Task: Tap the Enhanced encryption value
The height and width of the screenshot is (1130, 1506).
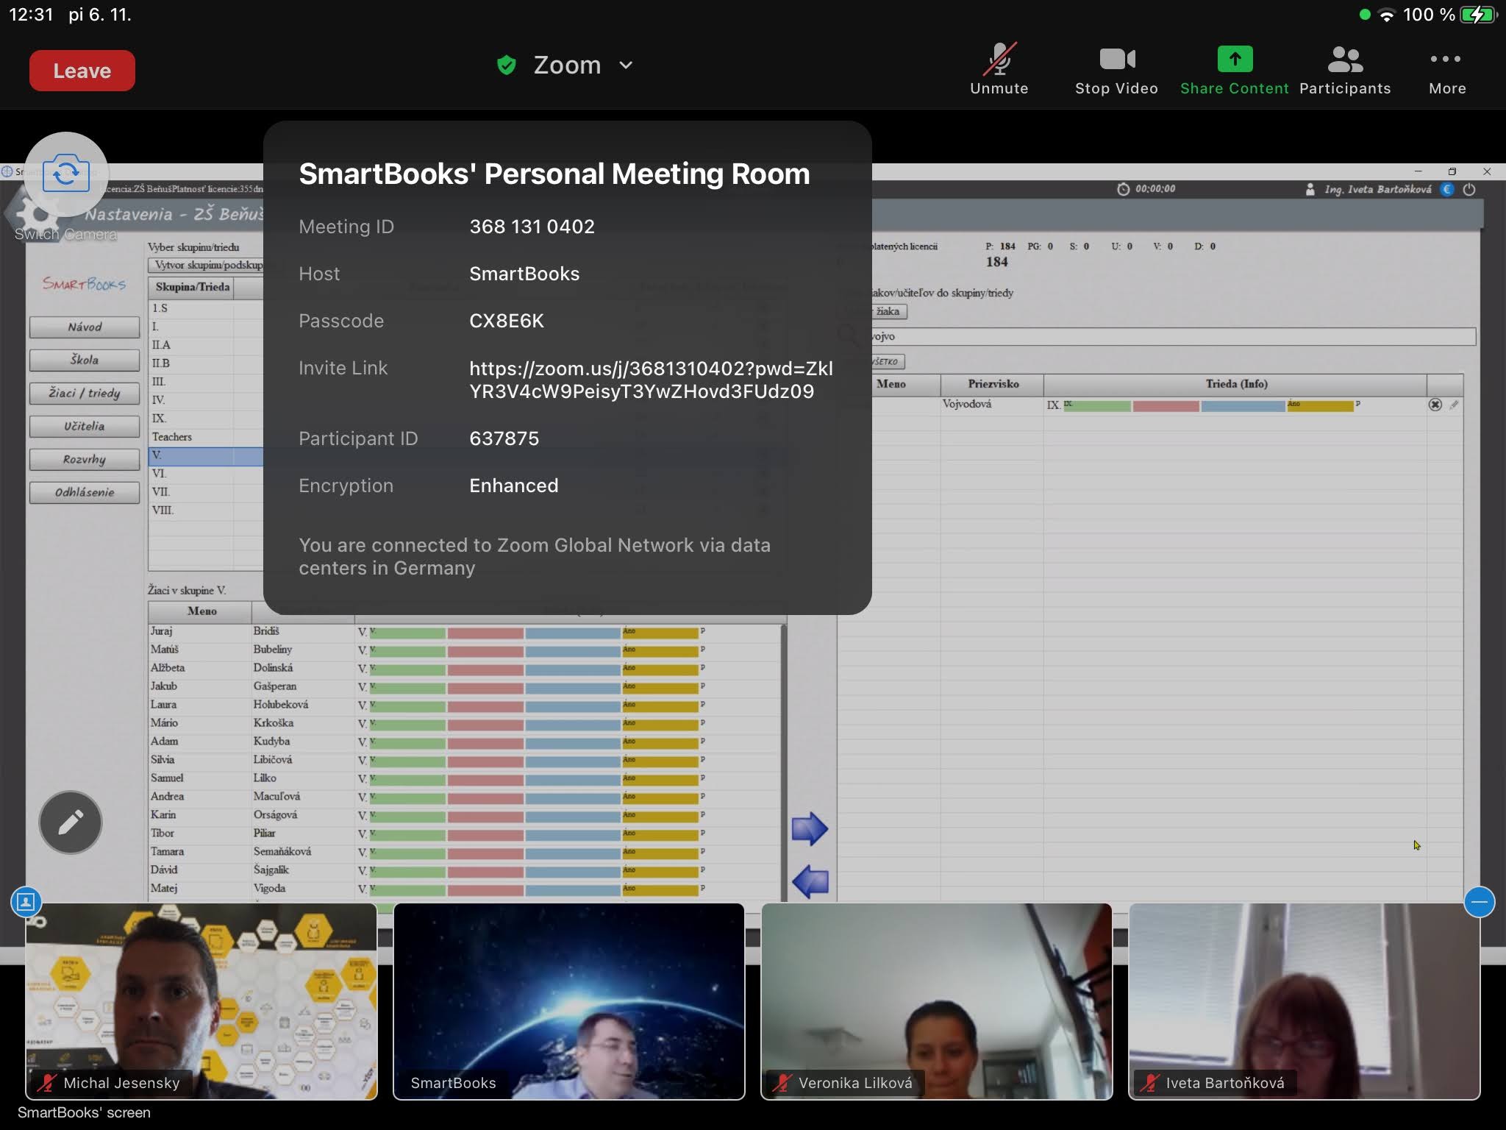Action: click(513, 486)
